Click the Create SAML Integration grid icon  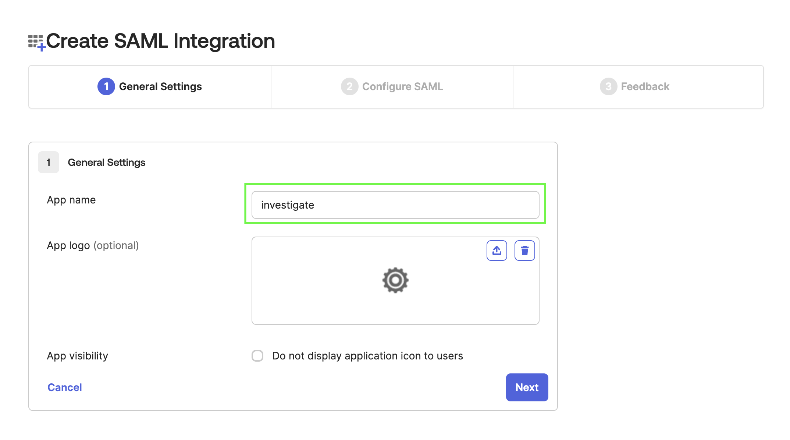[36, 40]
